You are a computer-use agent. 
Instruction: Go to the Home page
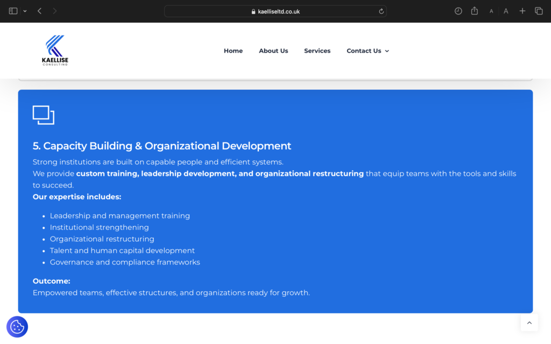(x=233, y=51)
